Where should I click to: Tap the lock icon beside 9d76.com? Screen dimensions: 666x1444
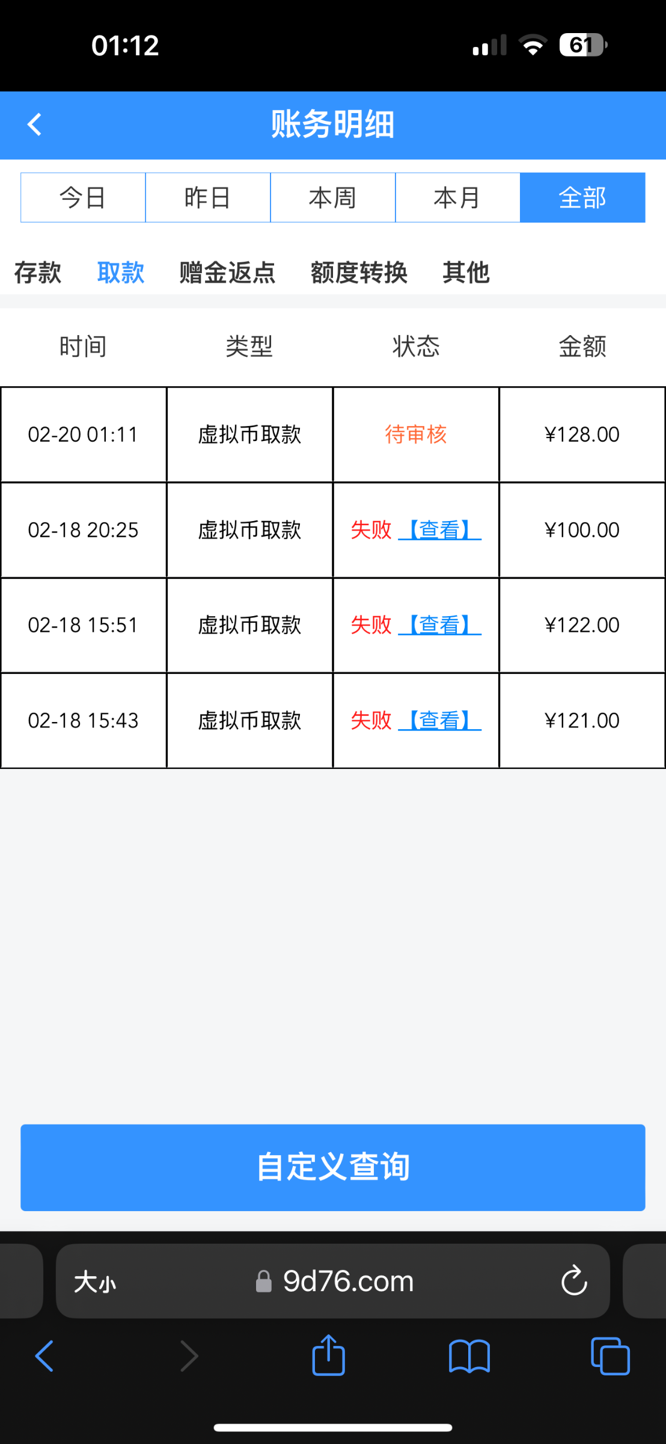click(x=263, y=1282)
